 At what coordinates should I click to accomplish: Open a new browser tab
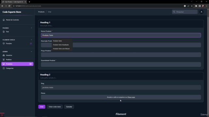29,2
